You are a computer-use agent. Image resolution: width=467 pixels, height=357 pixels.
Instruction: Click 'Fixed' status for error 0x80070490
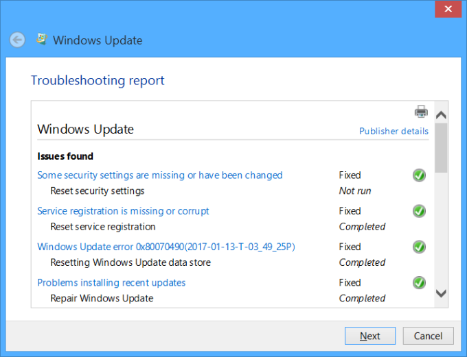click(350, 247)
